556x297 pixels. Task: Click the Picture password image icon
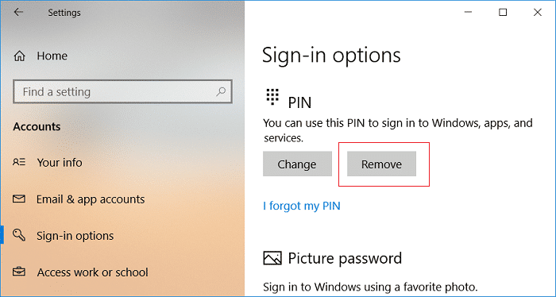pos(272,258)
